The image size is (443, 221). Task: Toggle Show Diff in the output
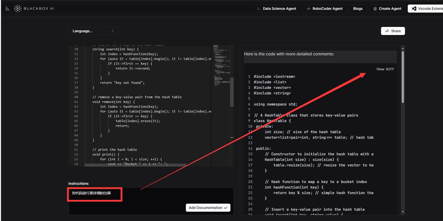[x=385, y=69]
